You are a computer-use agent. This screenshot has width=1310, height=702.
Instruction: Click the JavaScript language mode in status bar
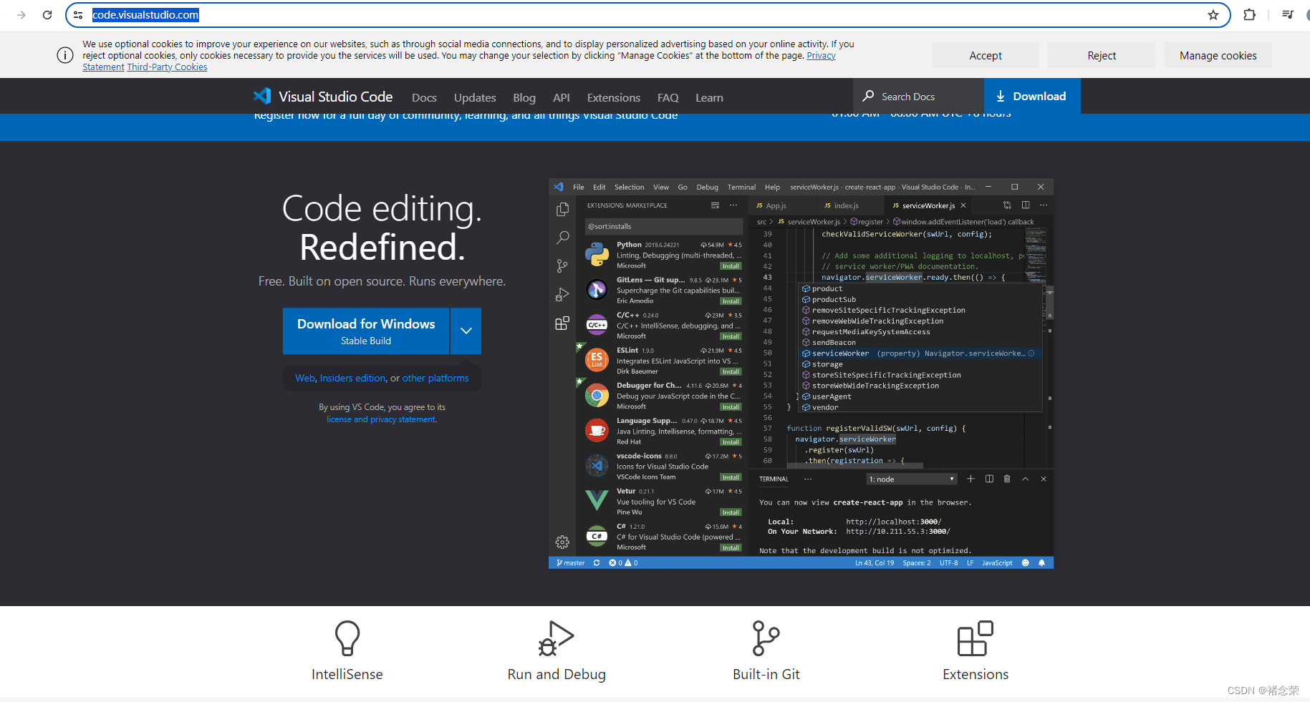click(x=997, y=563)
